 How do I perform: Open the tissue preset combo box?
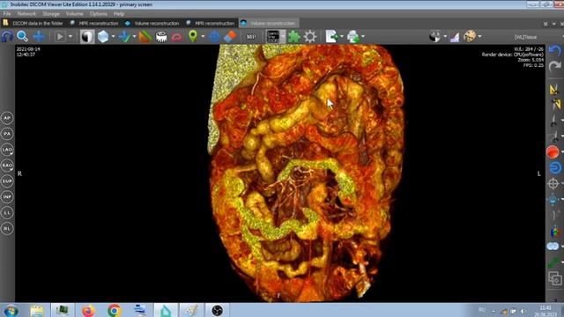coord(525,37)
